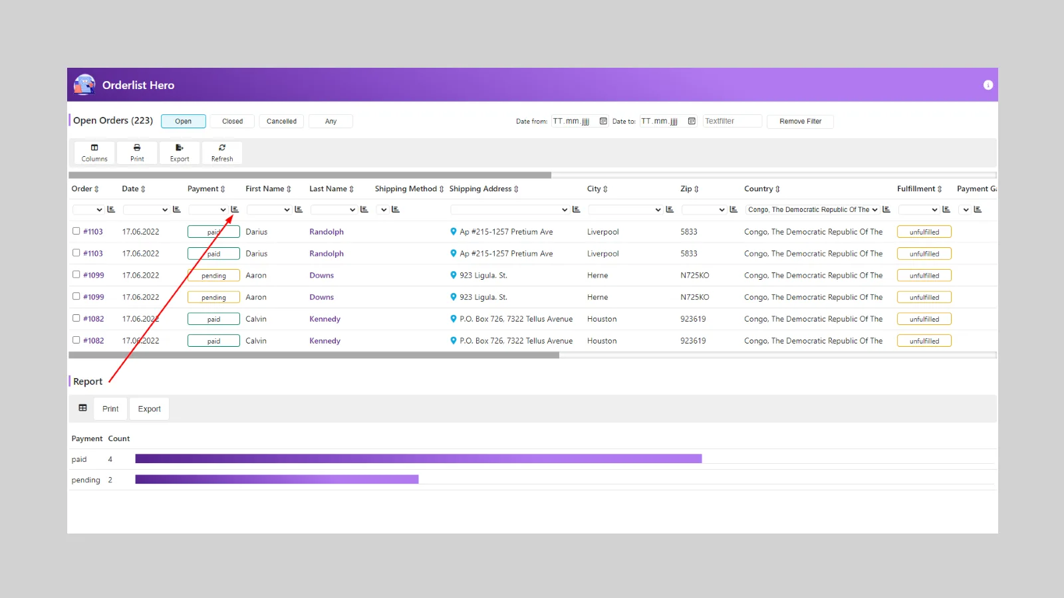Click report icon beside Fulfillment filter
This screenshot has height=598, width=1064.
pyautogui.click(x=946, y=209)
